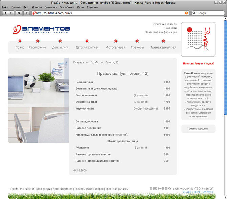Open the Google search magnifier dropdown

[x=194, y=13]
